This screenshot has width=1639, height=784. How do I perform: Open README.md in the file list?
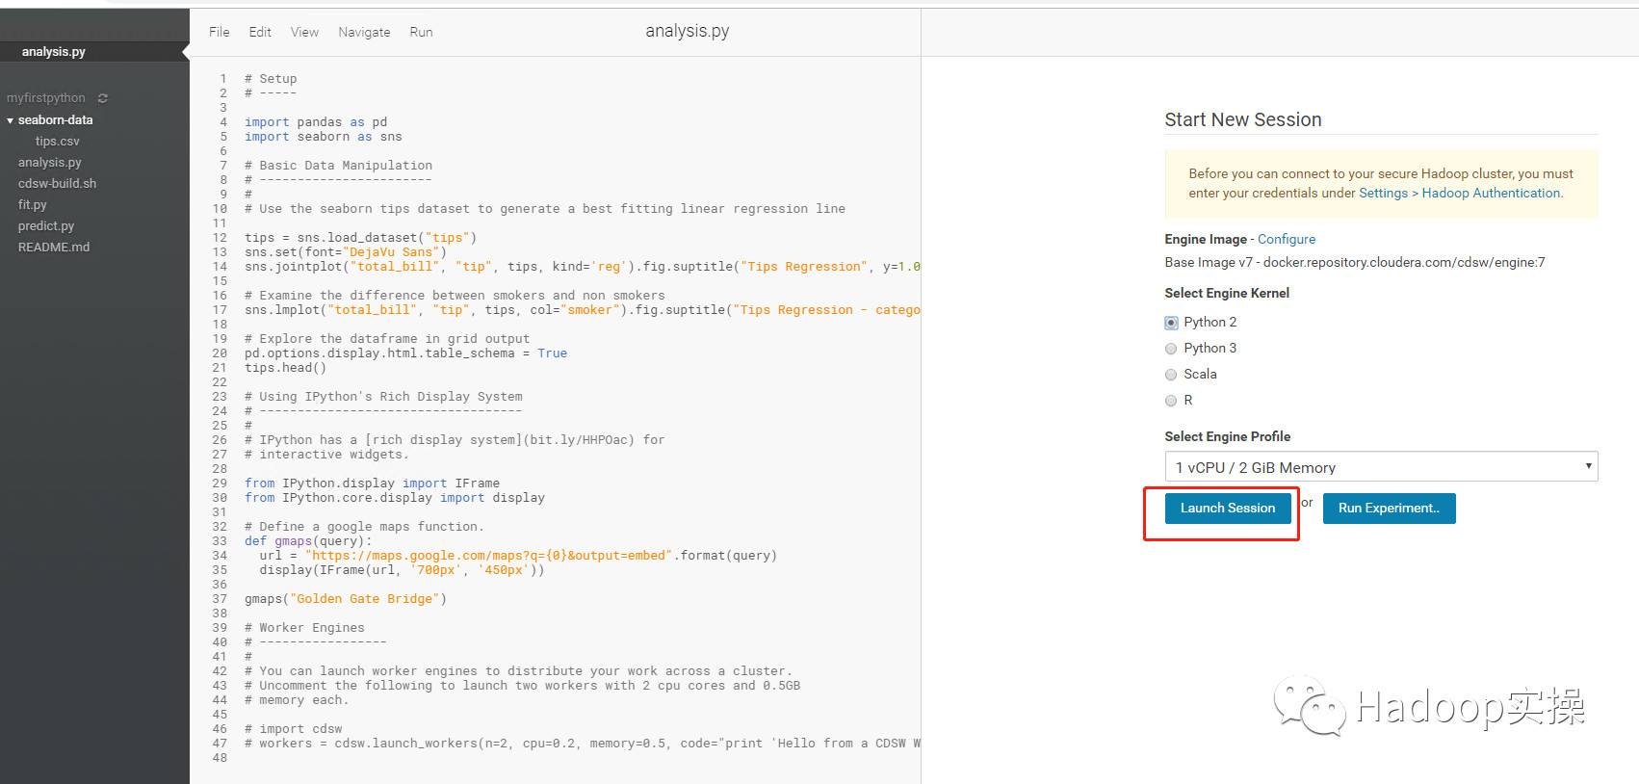tap(54, 248)
